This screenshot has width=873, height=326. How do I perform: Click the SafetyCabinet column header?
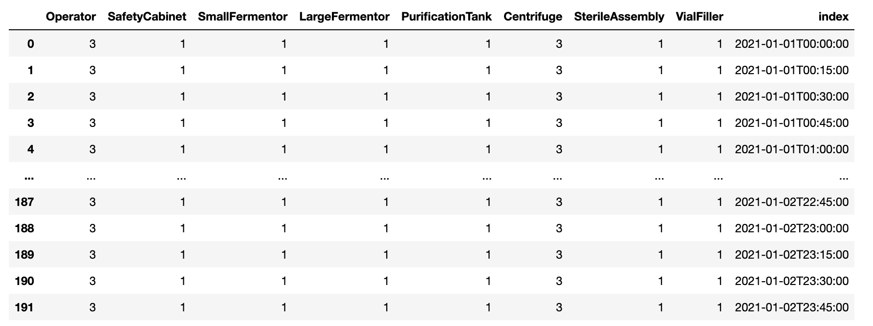click(x=147, y=17)
